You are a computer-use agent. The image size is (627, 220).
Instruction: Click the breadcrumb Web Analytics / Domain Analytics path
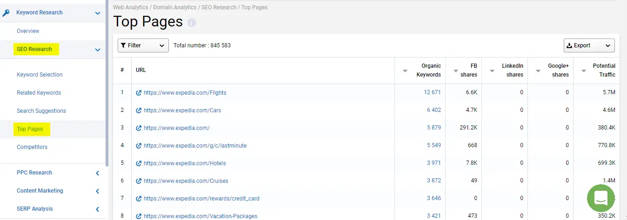point(155,7)
